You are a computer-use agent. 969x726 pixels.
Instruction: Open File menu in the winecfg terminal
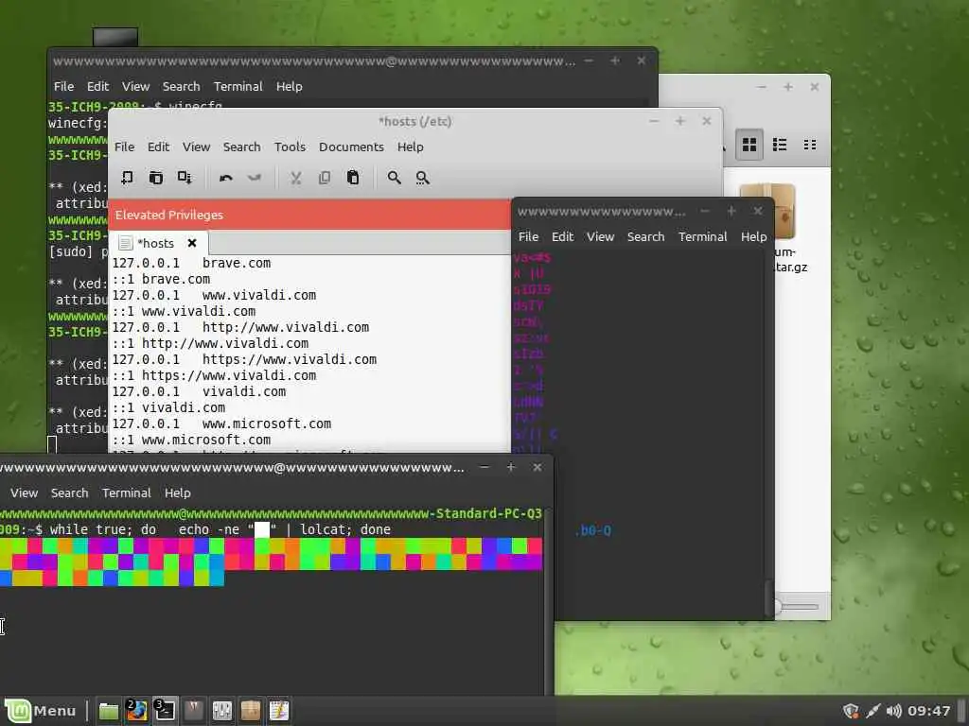coord(63,86)
